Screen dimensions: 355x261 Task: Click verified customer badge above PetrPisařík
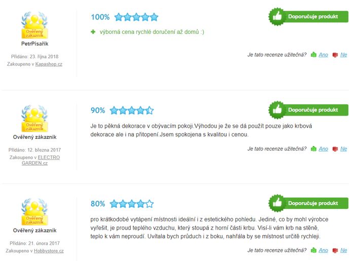(x=34, y=25)
